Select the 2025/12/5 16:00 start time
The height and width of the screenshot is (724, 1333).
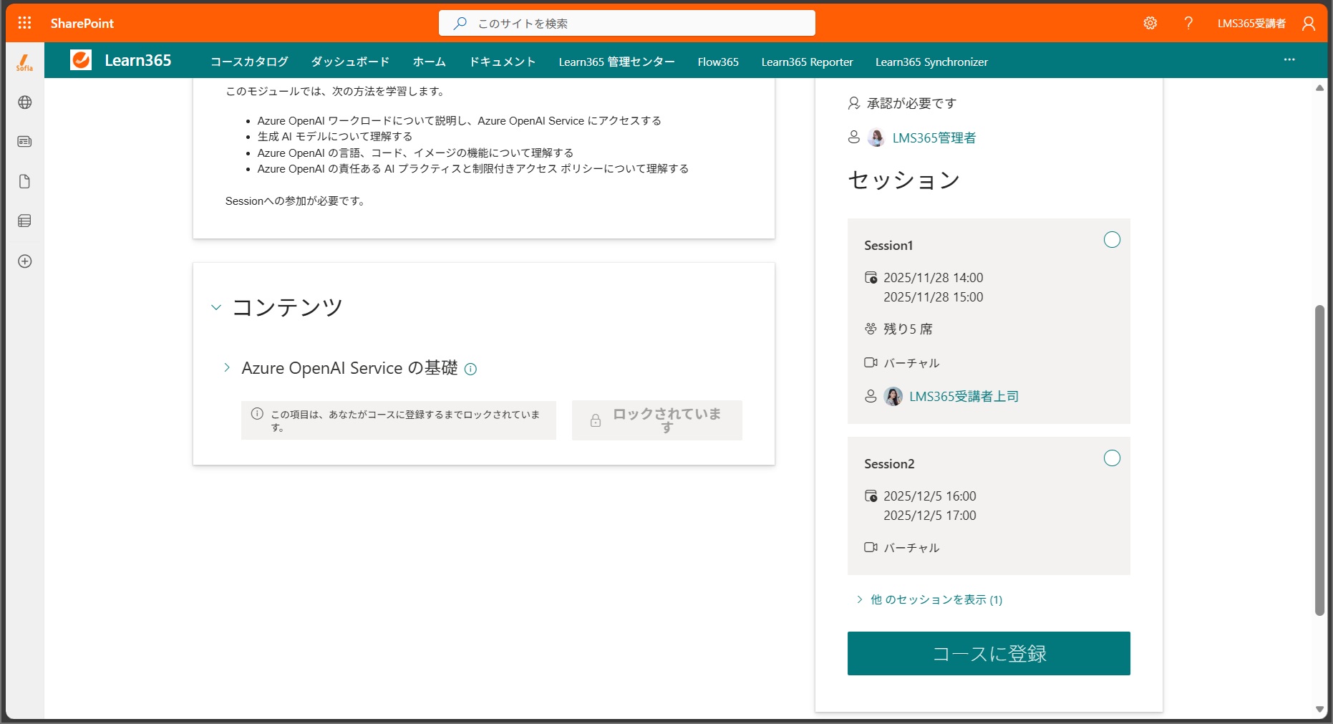[929, 496]
